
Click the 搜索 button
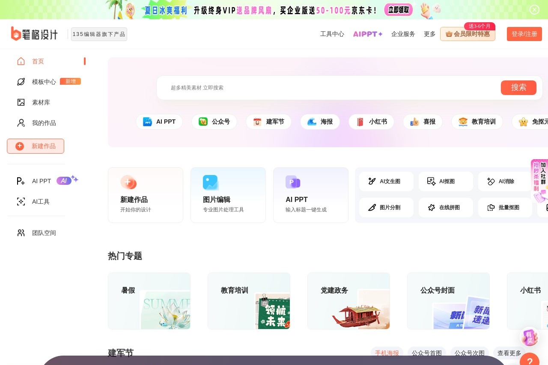tap(518, 88)
